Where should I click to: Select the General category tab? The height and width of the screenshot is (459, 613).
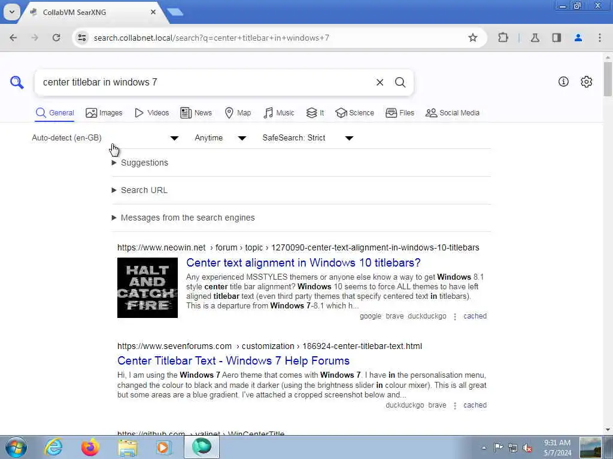pyautogui.click(x=54, y=113)
